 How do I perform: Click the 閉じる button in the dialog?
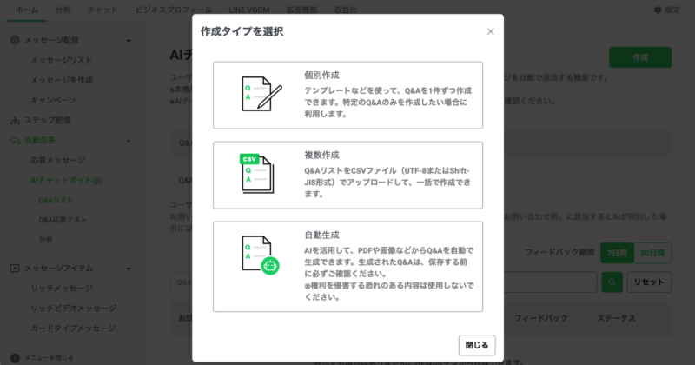tap(477, 345)
